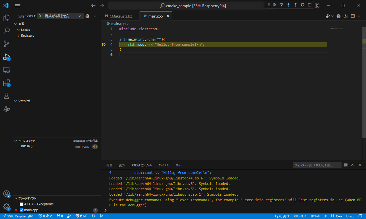
Task: Click the CMake debug bug status icon
Action: (x=94, y=216)
